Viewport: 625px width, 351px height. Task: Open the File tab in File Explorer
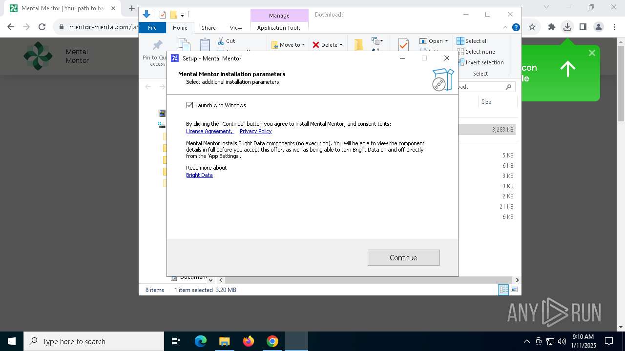coord(152,28)
